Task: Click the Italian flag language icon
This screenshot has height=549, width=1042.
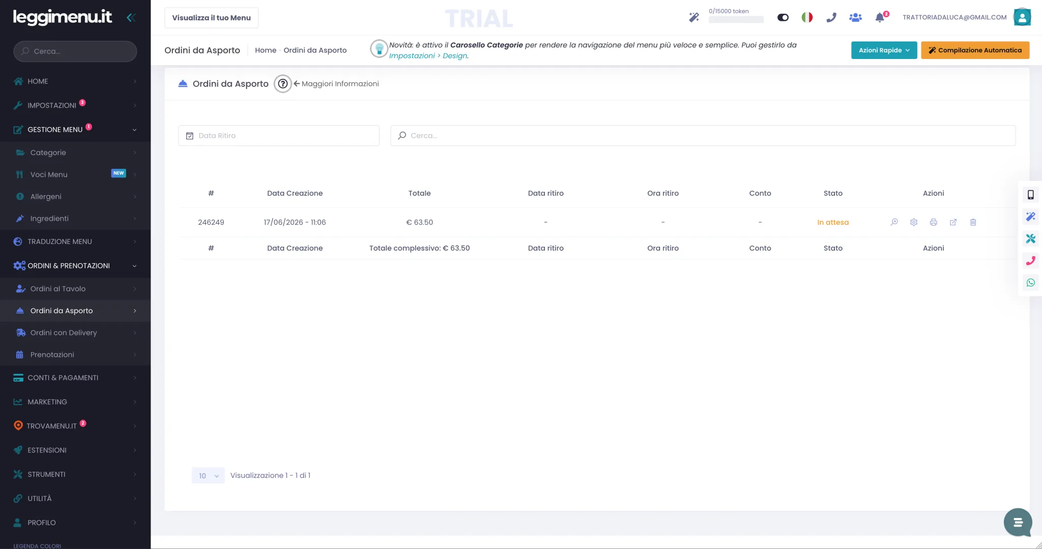Action: (807, 17)
